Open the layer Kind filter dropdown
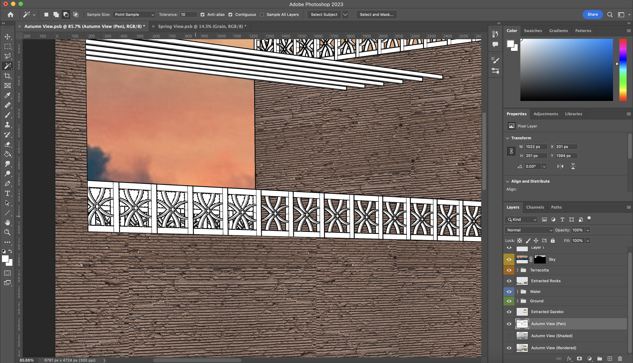633x363 pixels. click(521, 220)
